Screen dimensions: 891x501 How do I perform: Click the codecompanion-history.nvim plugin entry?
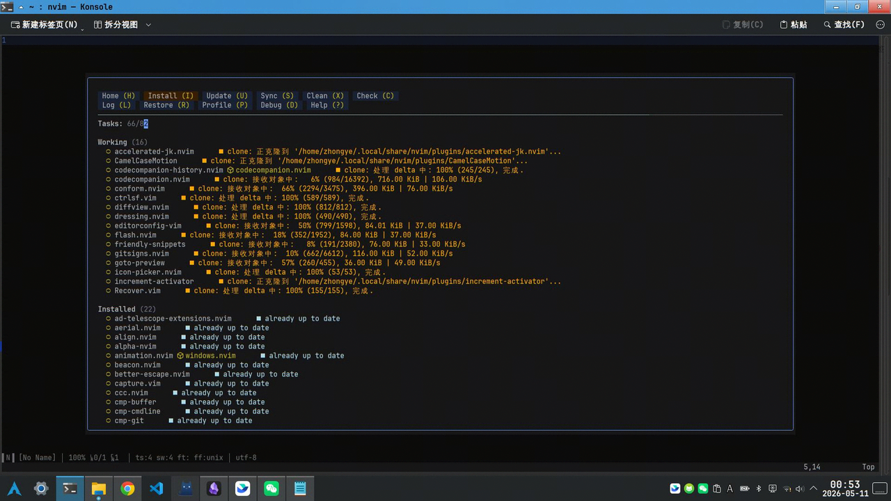169,170
